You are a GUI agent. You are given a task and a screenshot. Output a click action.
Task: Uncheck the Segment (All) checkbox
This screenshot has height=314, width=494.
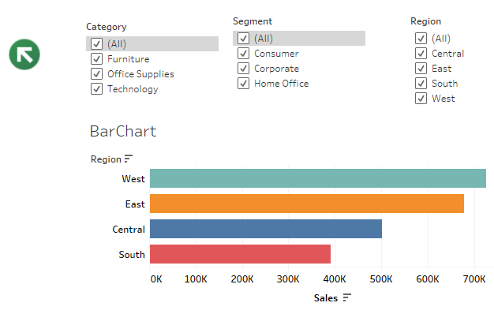coord(243,39)
